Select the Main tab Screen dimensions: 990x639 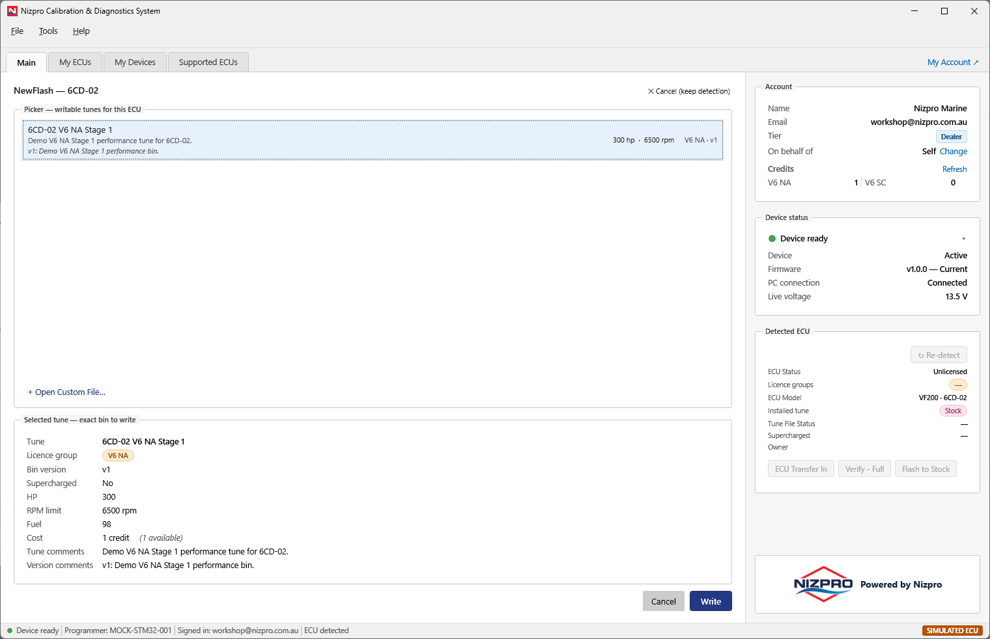pos(27,62)
